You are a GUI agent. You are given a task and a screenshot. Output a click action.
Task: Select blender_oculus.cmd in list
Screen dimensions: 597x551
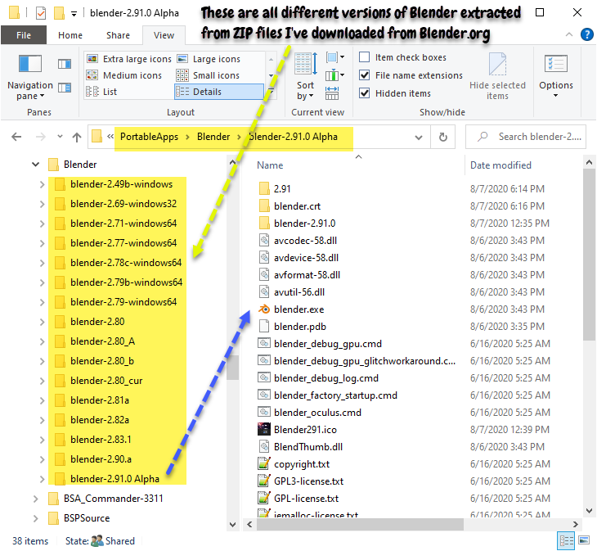317,413
